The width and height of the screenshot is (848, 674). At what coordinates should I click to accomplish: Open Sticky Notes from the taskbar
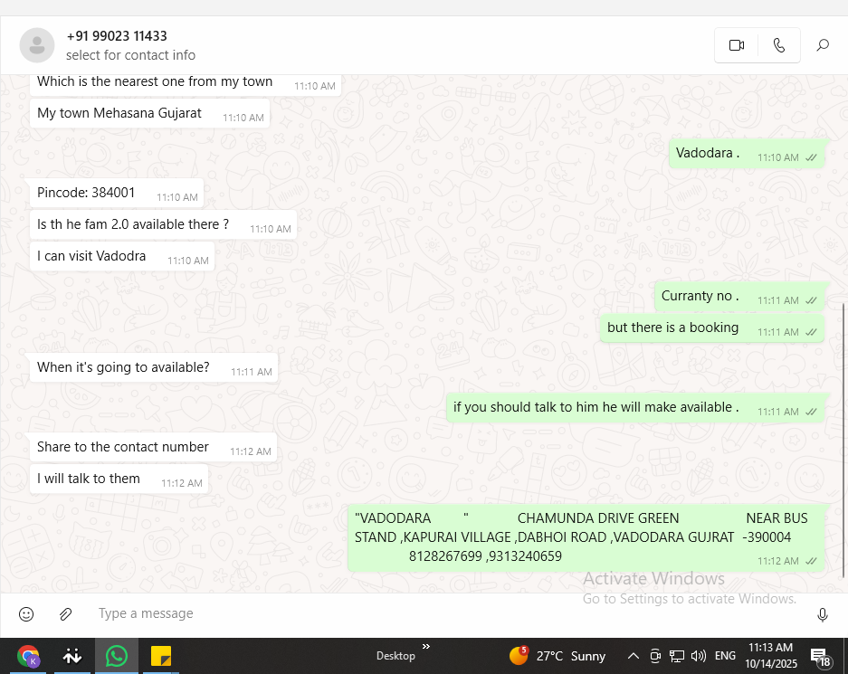tap(160, 656)
